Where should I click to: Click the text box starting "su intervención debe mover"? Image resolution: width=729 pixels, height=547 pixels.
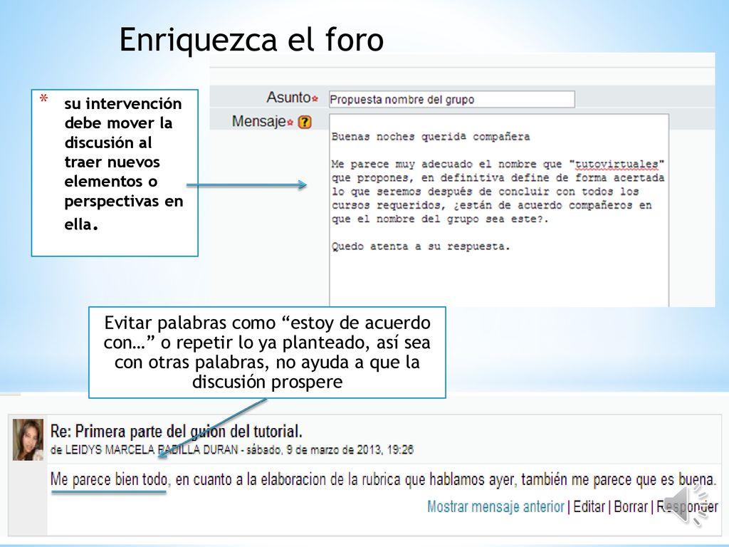(x=115, y=172)
